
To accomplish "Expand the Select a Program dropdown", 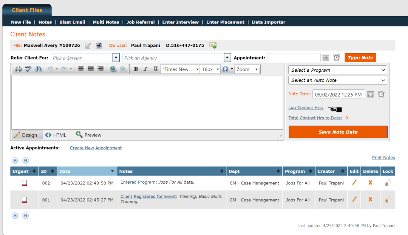I will click(x=338, y=70).
